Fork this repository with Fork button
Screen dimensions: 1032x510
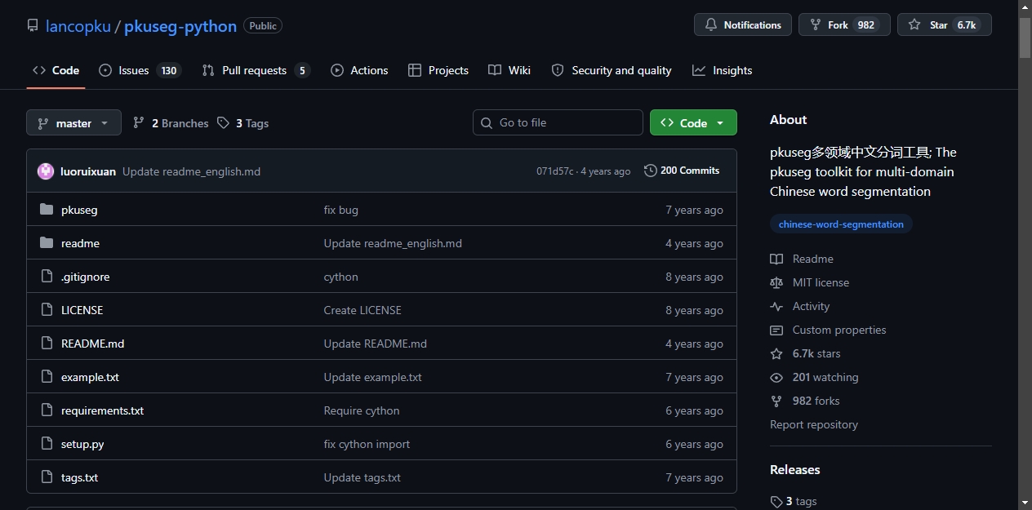coord(844,25)
